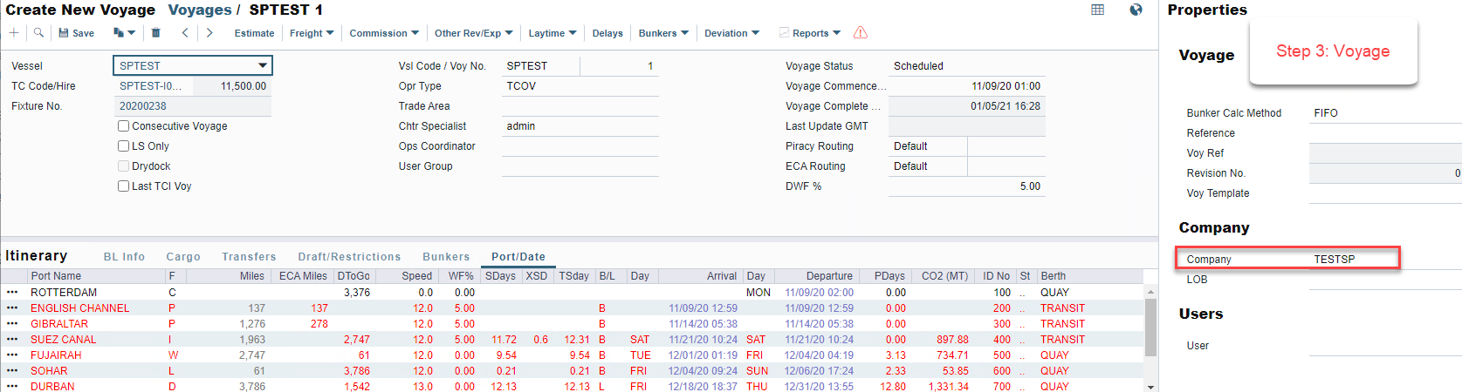This screenshot has width=1462, height=392.
Task: Enable the Consecutive Voyage checkbox
Action: point(124,126)
